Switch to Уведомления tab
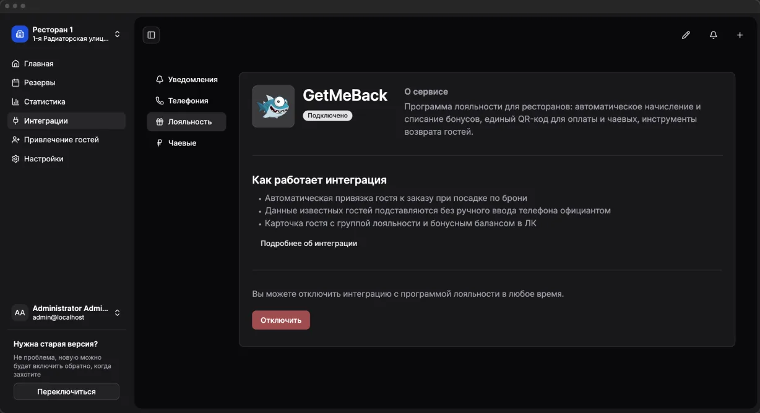Viewport: 760px width, 413px height. tap(186, 80)
